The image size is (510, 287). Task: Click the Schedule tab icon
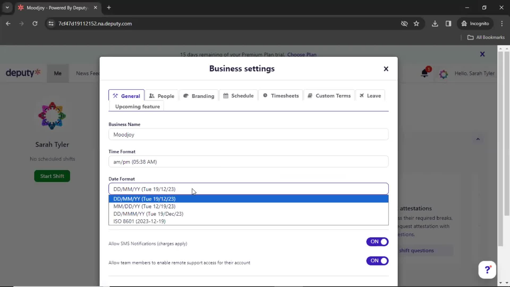point(226,96)
